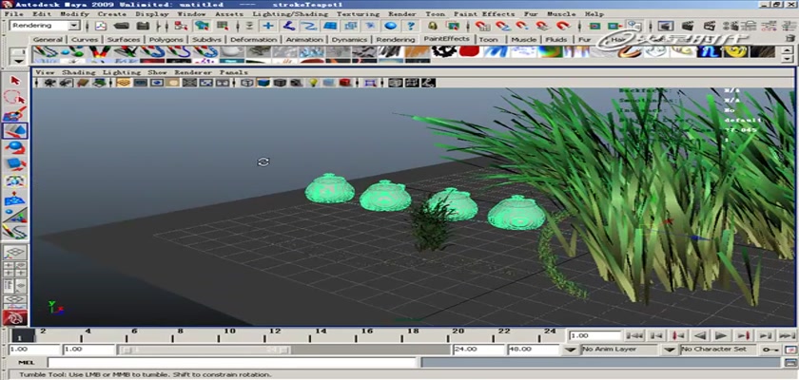This screenshot has width=799, height=380.
Task: Select the arrow Select tool
Action: click(15, 81)
